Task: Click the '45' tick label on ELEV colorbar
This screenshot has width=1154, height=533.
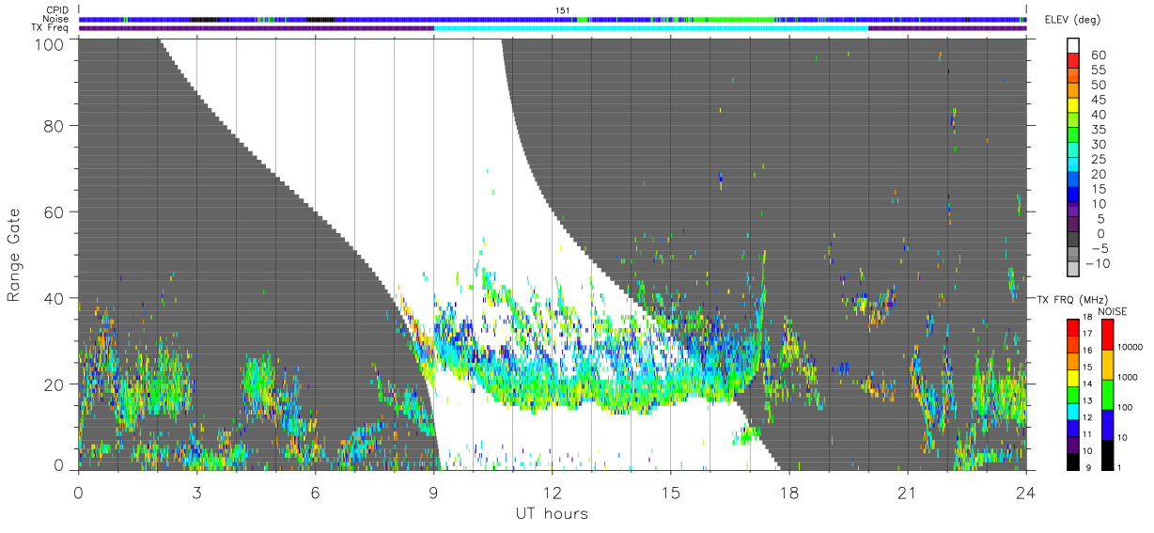Action: (x=1098, y=100)
